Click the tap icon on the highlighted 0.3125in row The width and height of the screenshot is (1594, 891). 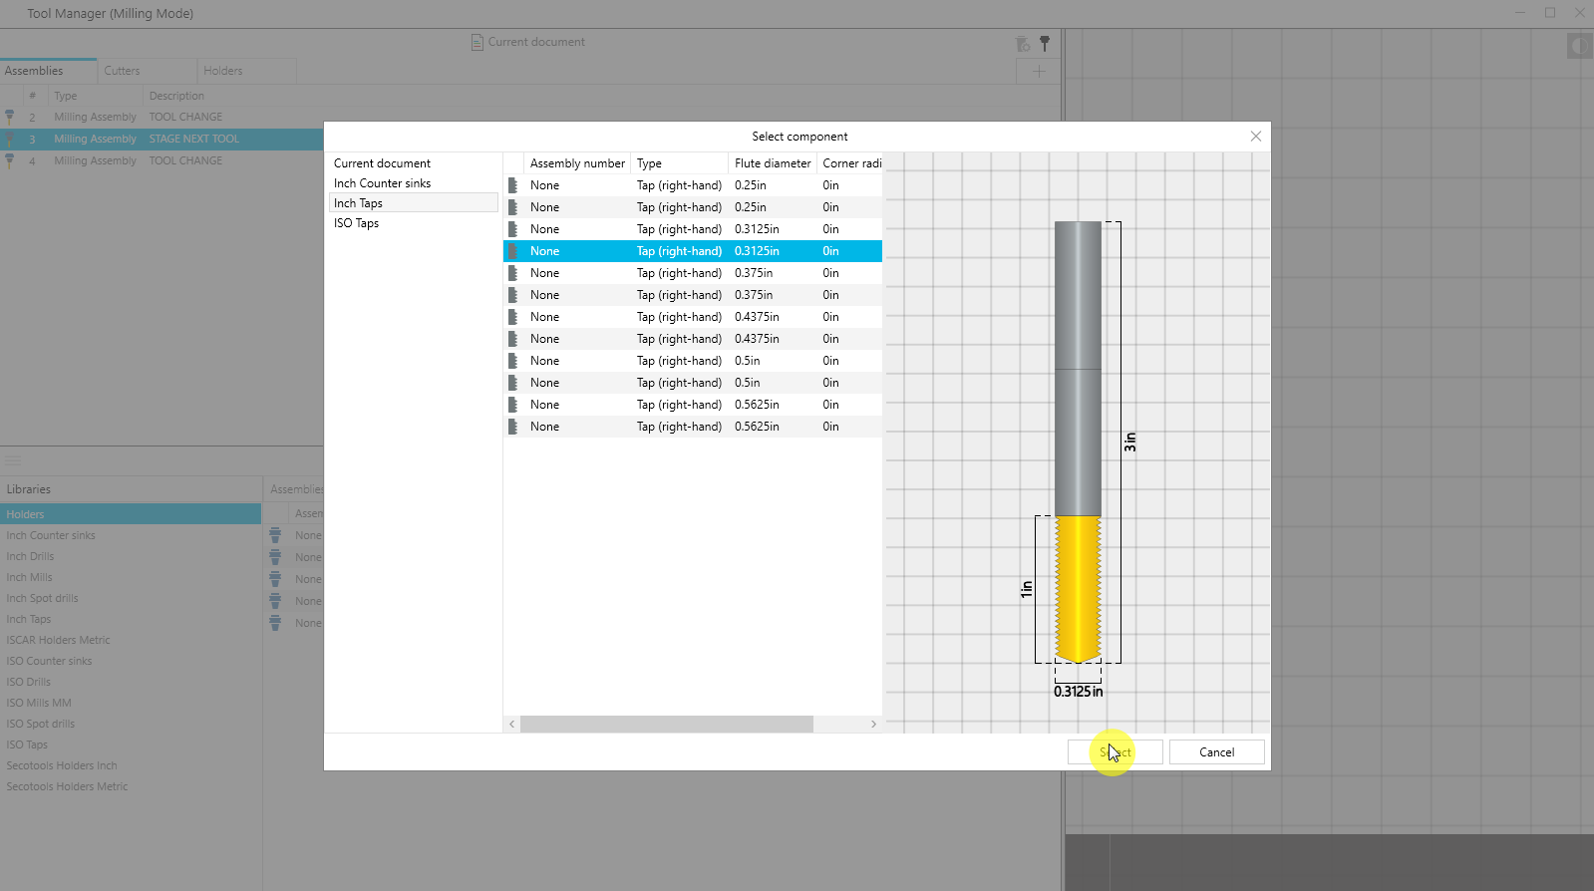(512, 251)
